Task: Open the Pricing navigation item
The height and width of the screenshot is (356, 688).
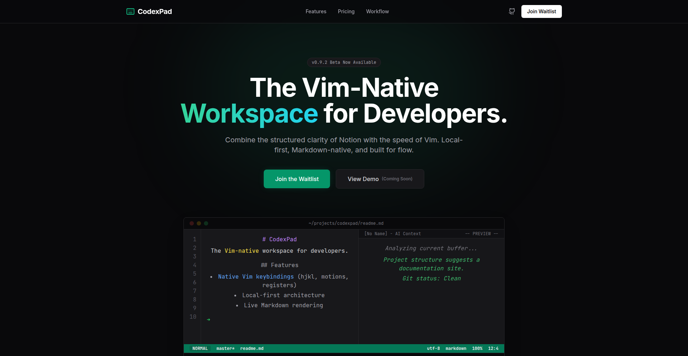Action: pos(346,11)
